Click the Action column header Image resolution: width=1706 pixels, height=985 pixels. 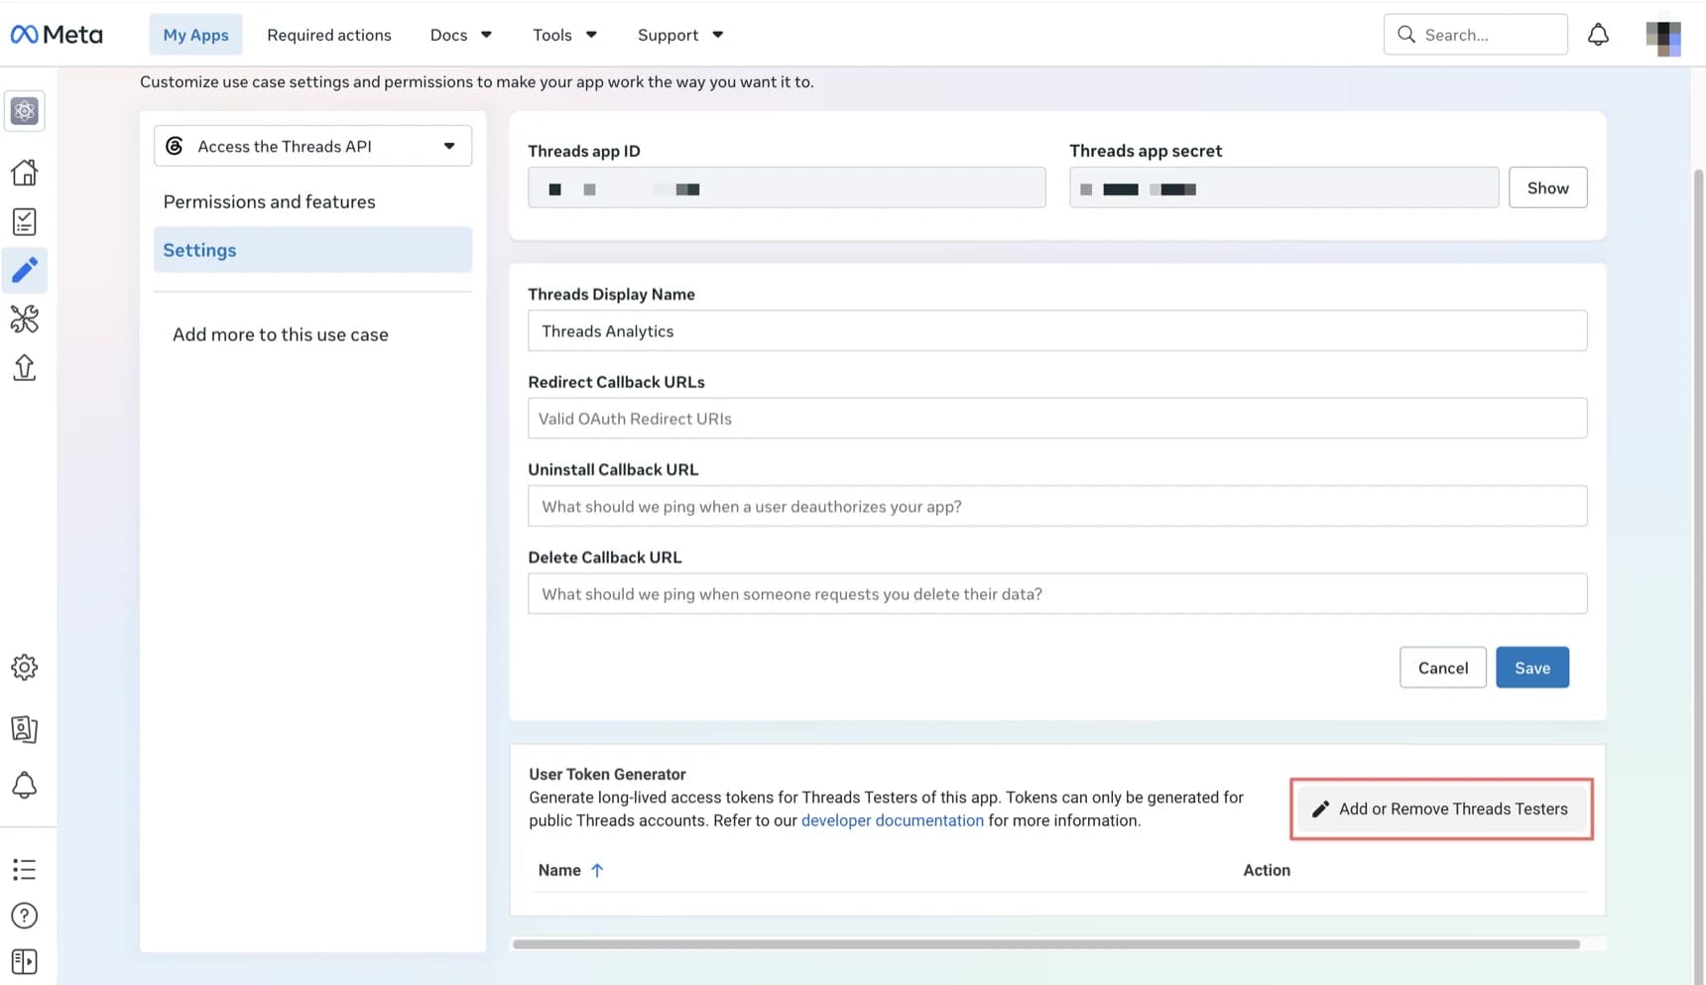[x=1267, y=870]
